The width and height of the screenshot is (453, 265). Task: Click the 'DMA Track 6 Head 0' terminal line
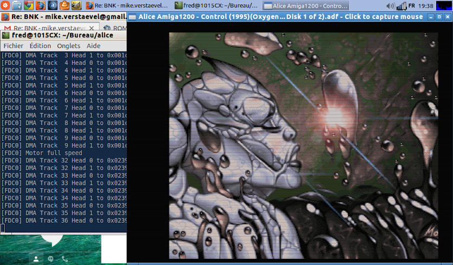64,93
